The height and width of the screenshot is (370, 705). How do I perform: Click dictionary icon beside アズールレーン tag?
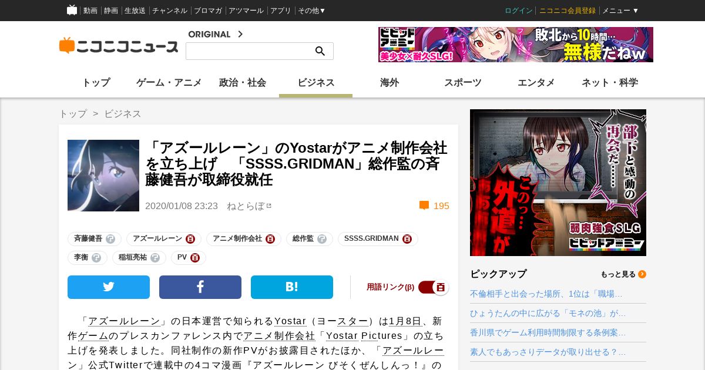[x=190, y=239]
